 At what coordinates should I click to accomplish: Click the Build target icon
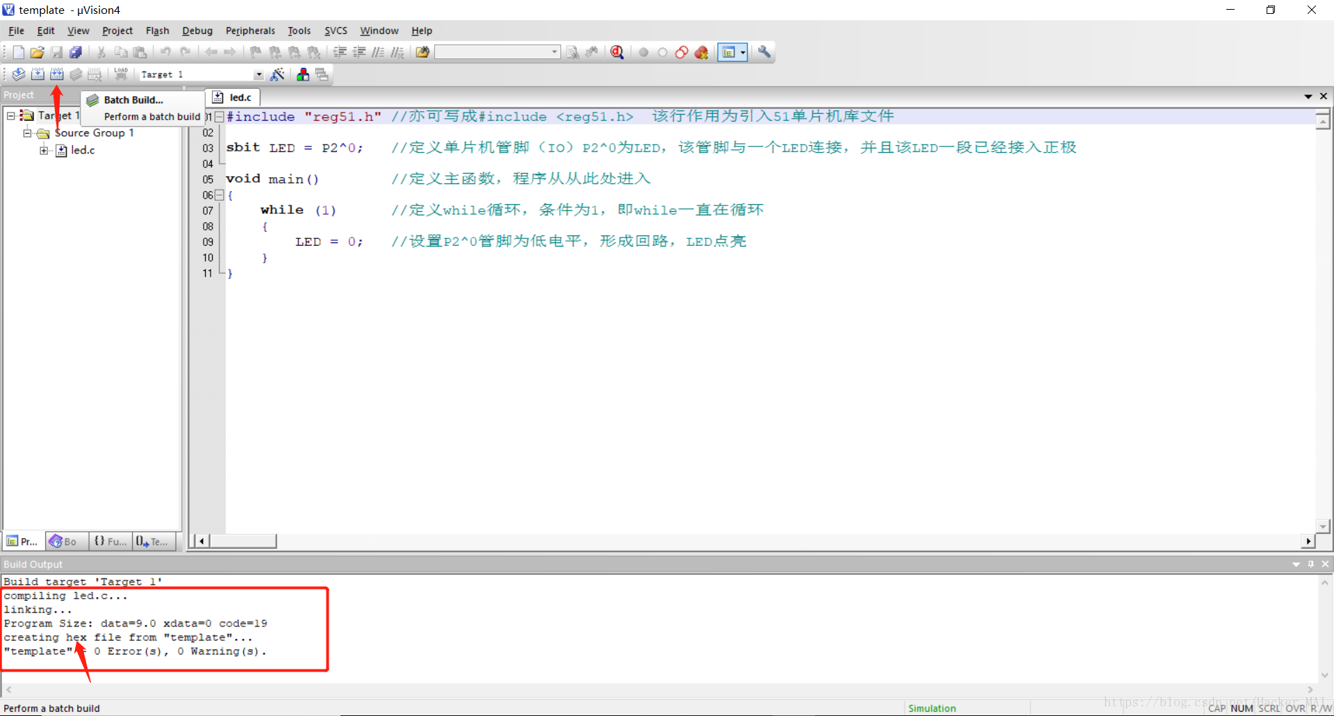(x=38, y=74)
